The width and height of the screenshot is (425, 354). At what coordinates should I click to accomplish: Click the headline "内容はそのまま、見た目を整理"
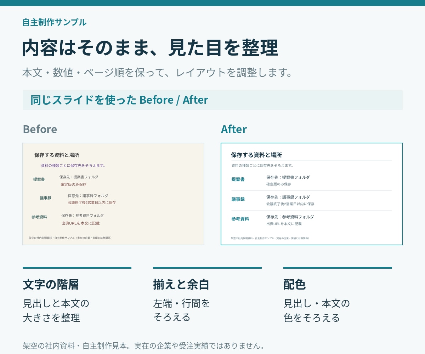tap(150, 48)
